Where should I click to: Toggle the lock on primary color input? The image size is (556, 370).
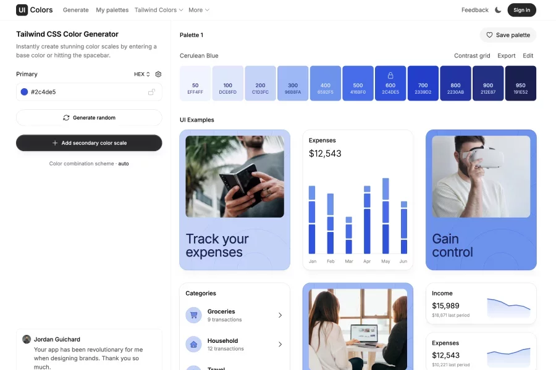tap(151, 92)
